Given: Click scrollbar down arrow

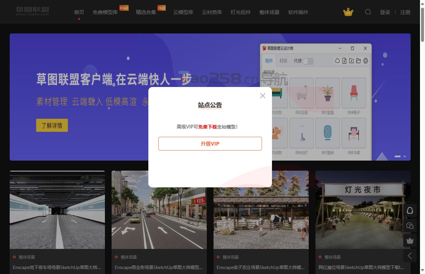Looking at the screenshot, I should [x=422, y=270].
